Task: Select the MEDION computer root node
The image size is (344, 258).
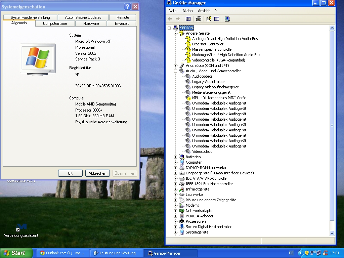Action: pos(186,28)
